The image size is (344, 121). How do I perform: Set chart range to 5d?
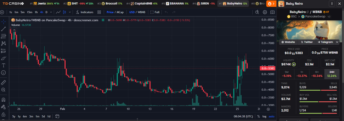[43, 116]
